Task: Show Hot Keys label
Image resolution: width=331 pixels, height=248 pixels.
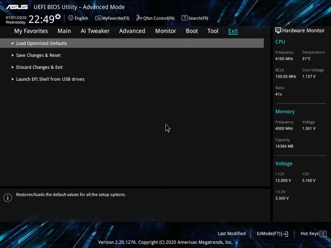Action: [309, 234]
